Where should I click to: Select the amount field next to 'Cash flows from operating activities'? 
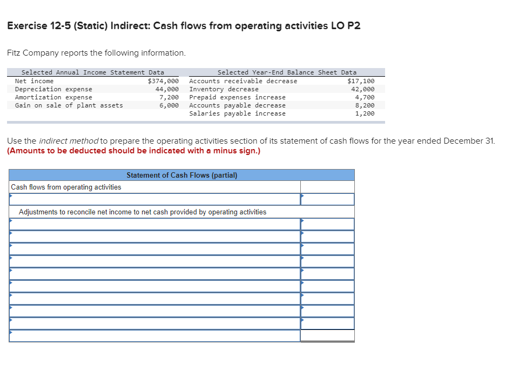pos(328,199)
